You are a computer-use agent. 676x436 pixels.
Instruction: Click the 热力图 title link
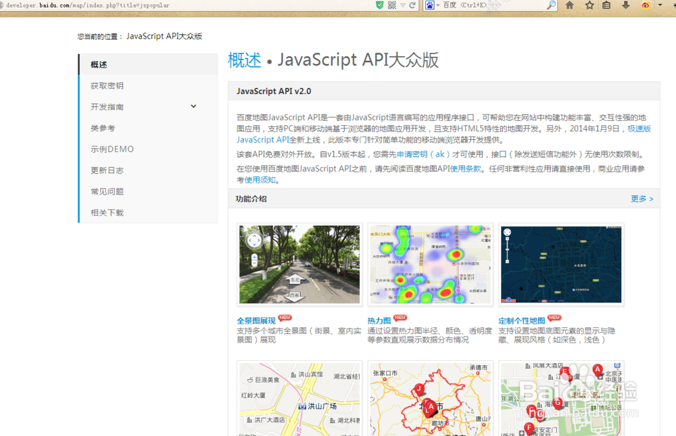click(x=379, y=320)
